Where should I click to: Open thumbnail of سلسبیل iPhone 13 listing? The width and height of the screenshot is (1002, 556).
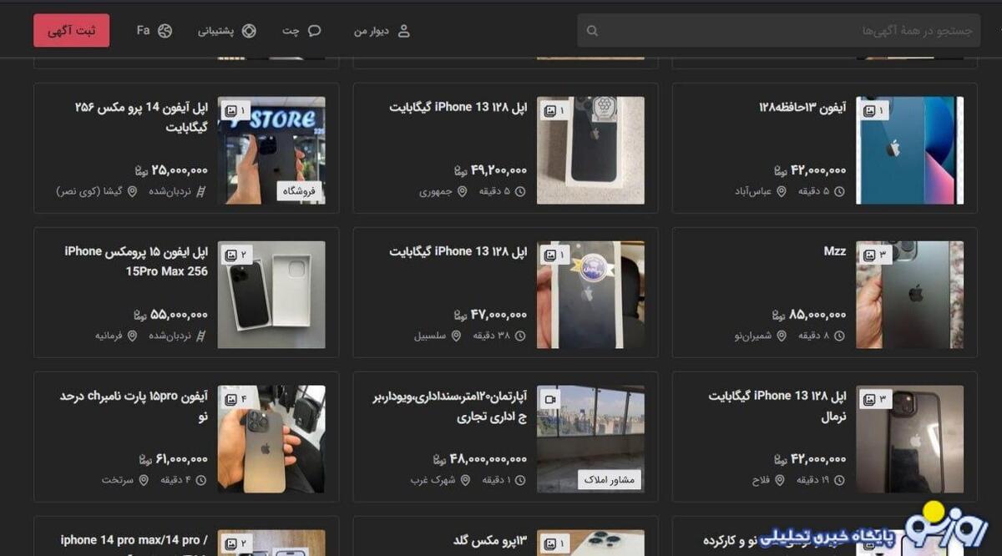pyautogui.click(x=590, y=295)
